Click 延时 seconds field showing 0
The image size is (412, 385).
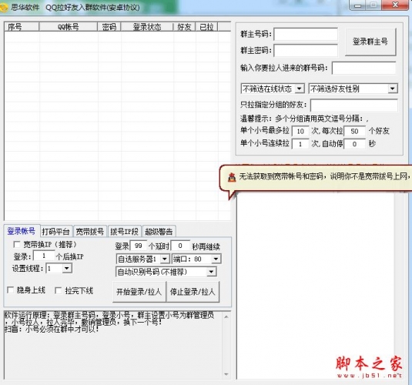[180, 246]
